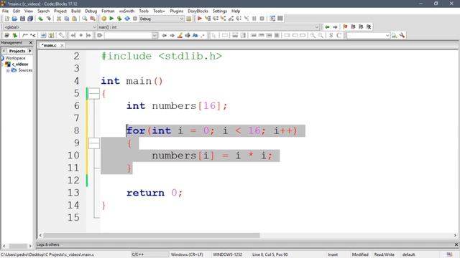Screen dimensions: 460x258
Task: Click the Abort build icon
Action: click(135, 19)
